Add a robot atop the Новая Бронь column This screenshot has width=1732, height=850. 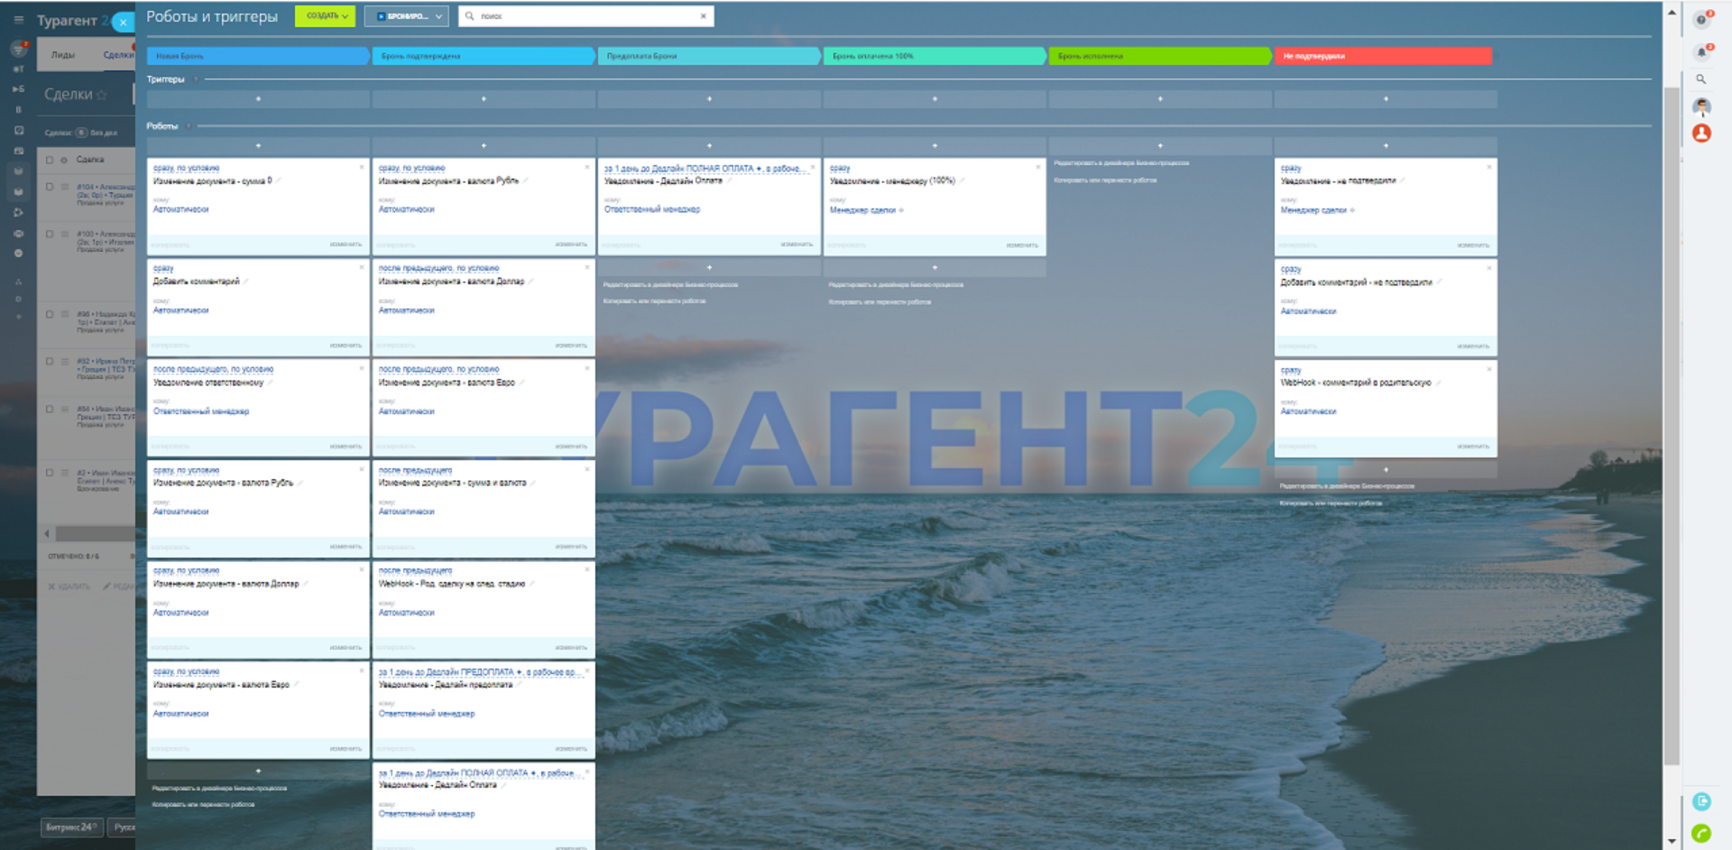[x=258, y=145]
